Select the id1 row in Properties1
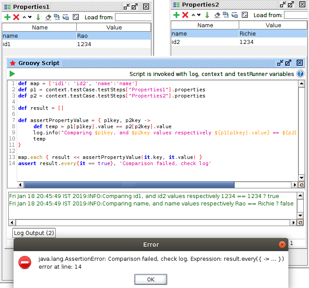 pos(40,44)
